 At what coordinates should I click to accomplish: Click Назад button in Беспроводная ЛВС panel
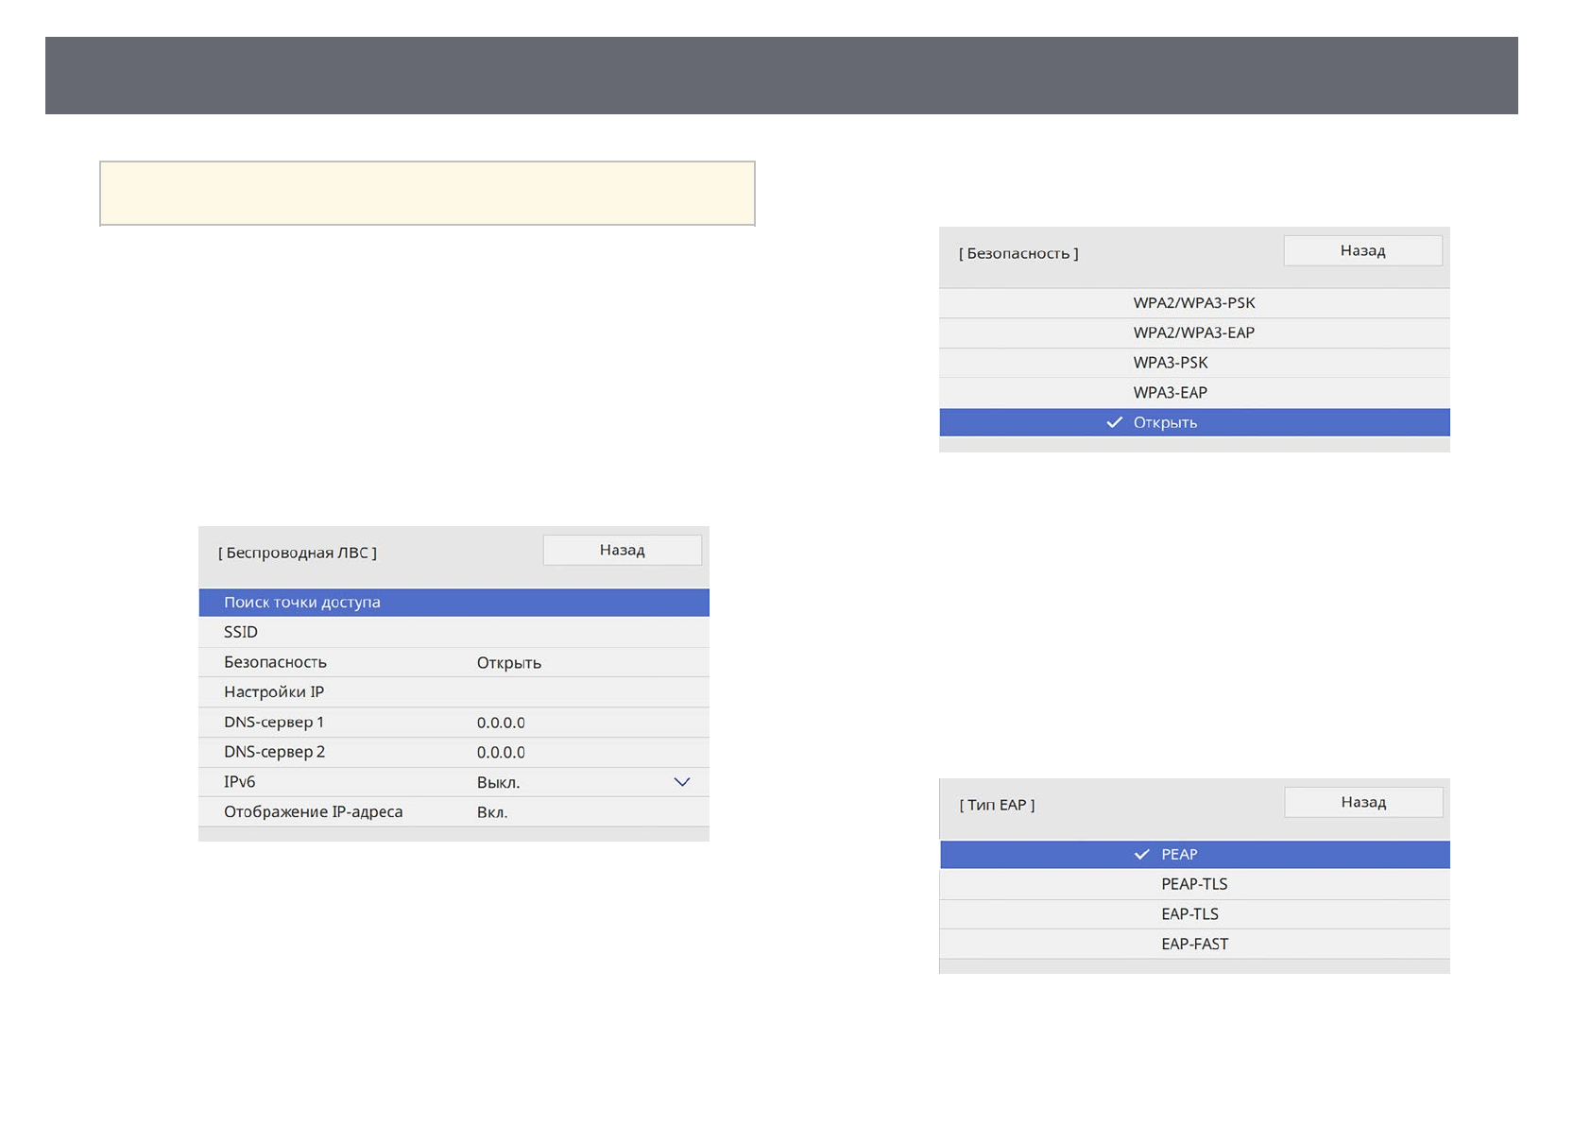(x=622, y=551)
